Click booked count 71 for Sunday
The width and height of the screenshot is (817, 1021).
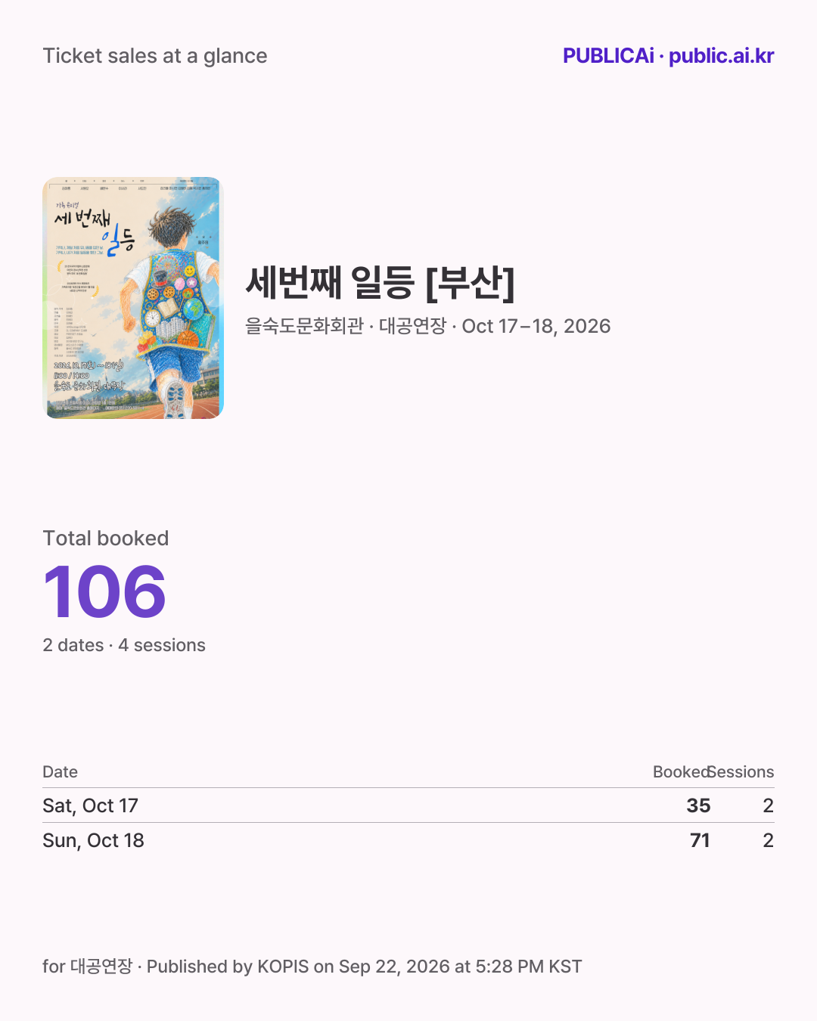coord(700,840)
